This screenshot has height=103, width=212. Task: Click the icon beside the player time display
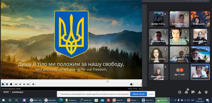[140, 89]
